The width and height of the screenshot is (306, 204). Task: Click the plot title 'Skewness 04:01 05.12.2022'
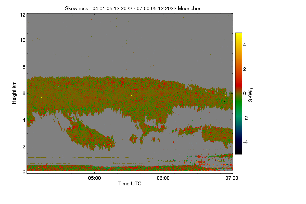click(133, 8)
